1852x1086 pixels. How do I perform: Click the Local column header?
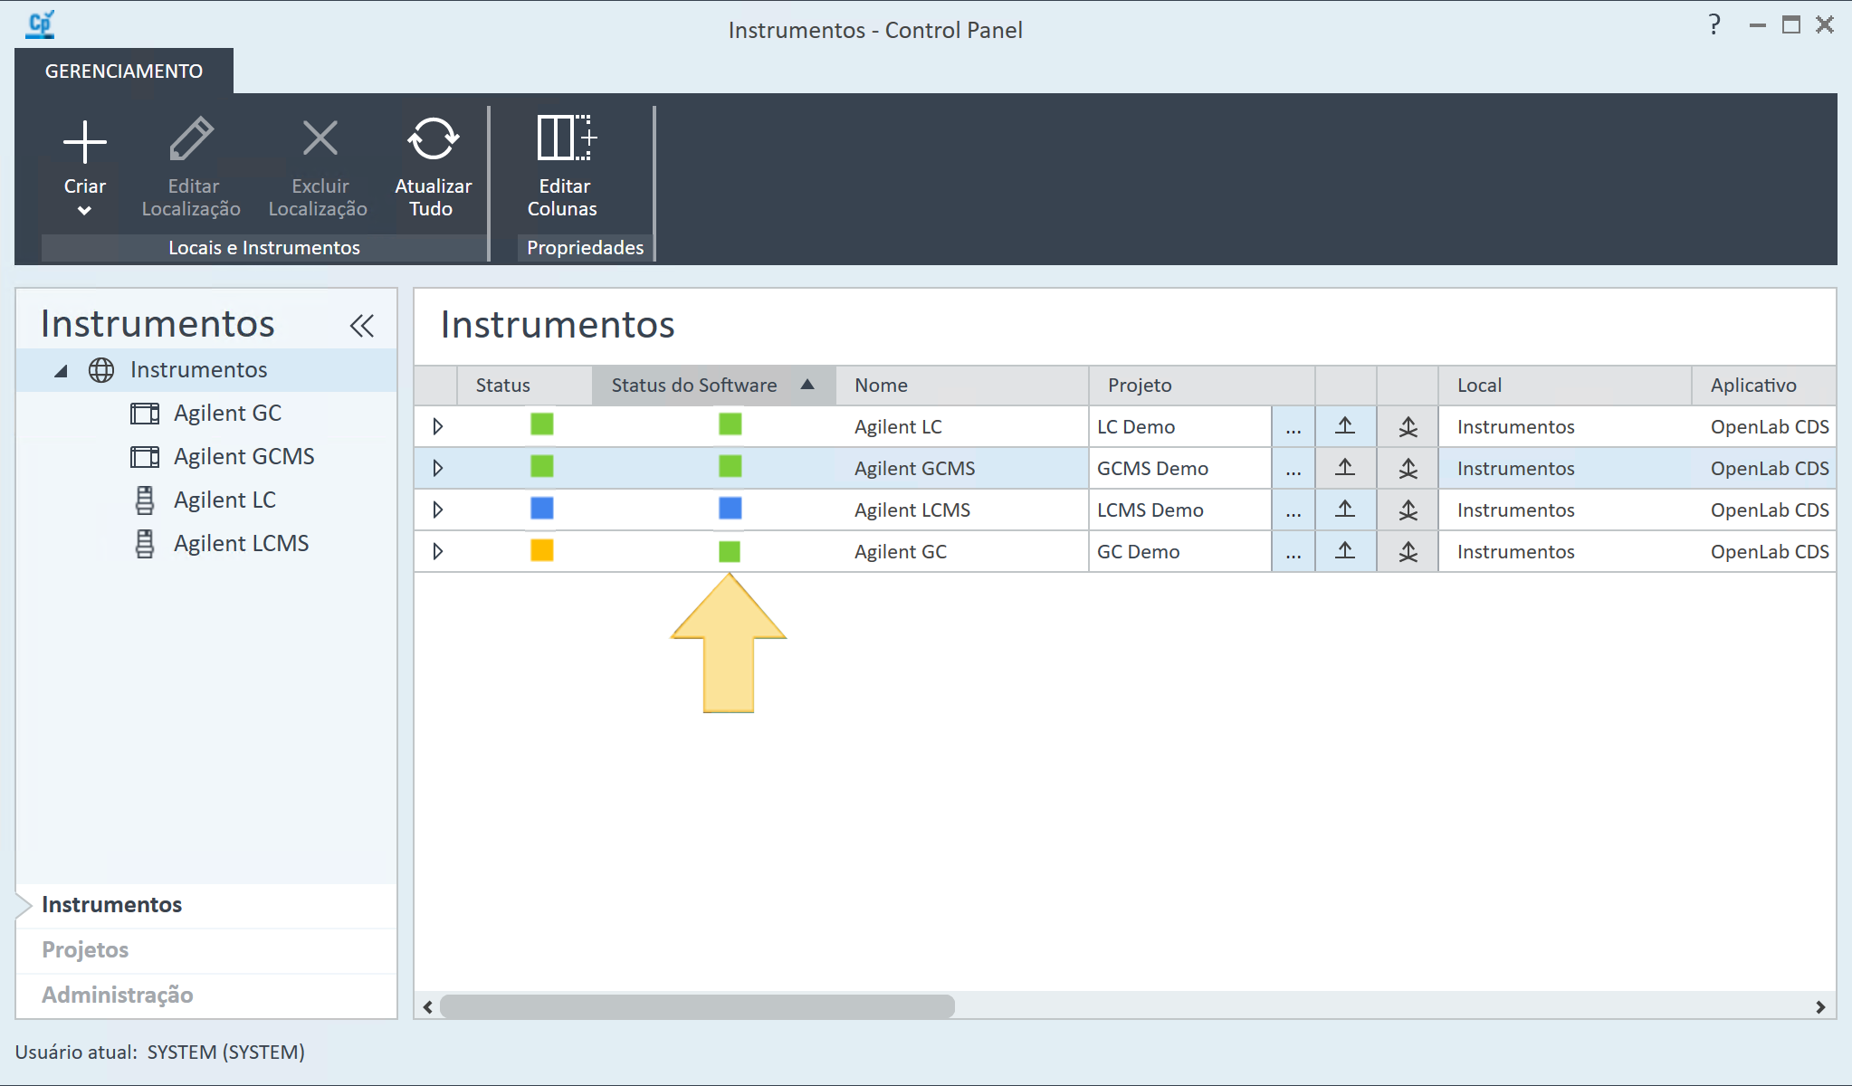click(x=1565, y=386)
